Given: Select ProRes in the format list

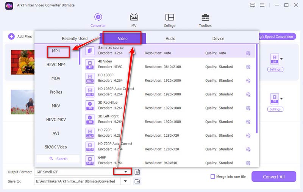Looking at the screenshot, I should pyautogui.click(x=57, y=92).
